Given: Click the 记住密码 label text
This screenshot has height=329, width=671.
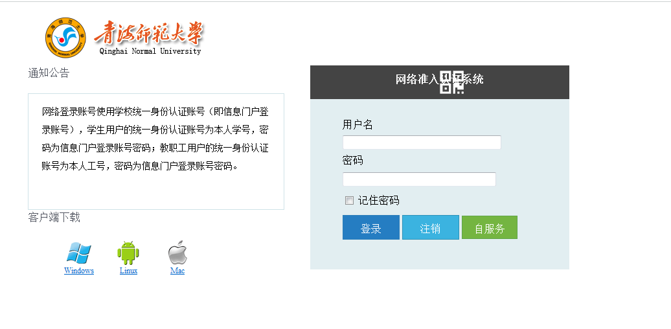Looking at the screenshot, I should (378, 201).
